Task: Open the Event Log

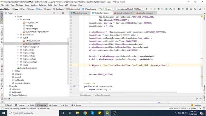Action: pos(196,105)
